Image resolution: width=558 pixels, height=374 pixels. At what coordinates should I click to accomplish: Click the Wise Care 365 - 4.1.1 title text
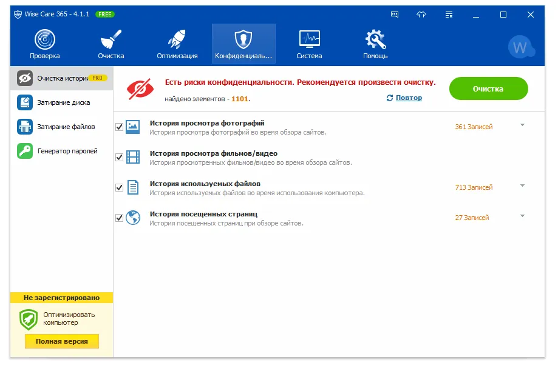click(x=57, y=14)
